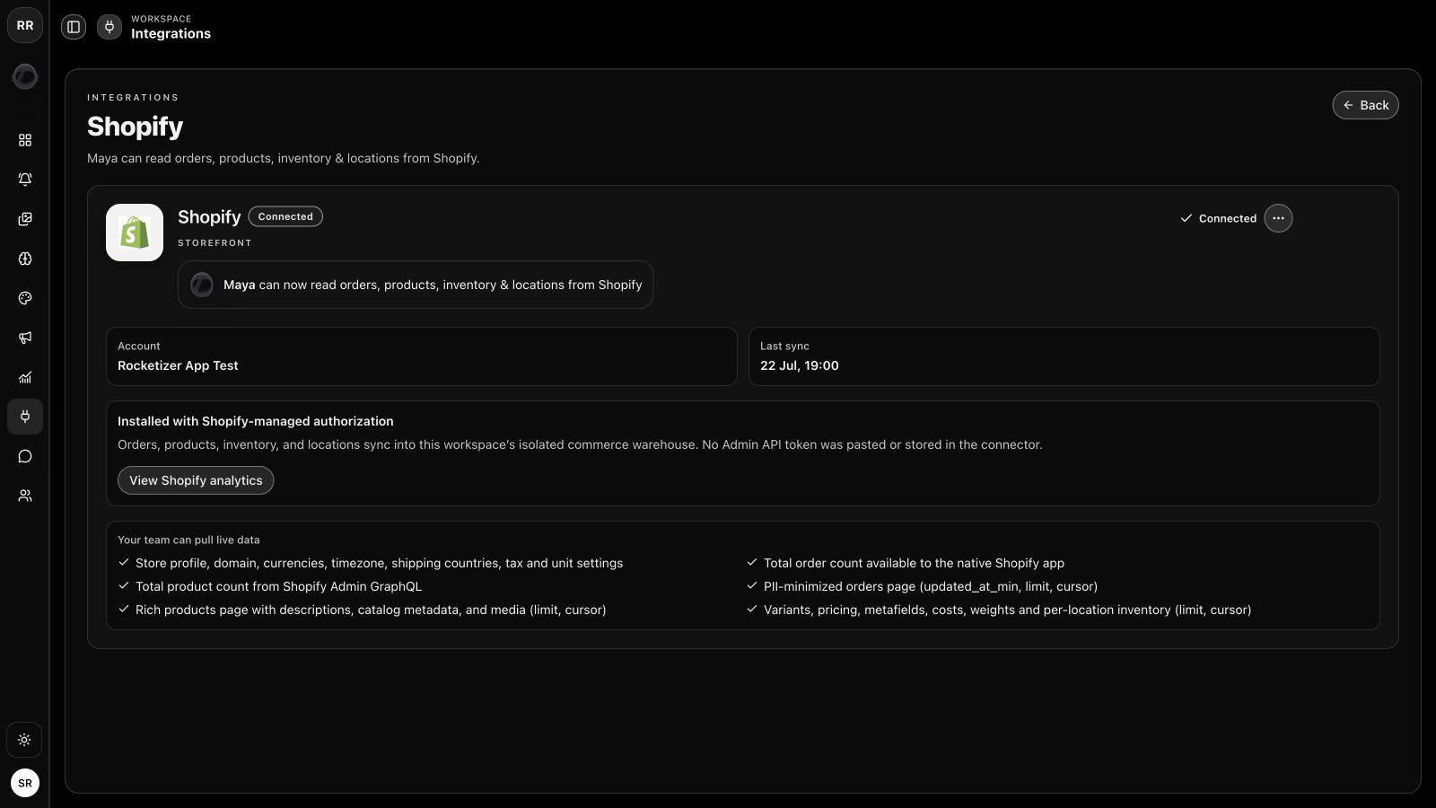Click View Shopify analytics button
The image size is (1436, 808).
(x=196, y=480)
